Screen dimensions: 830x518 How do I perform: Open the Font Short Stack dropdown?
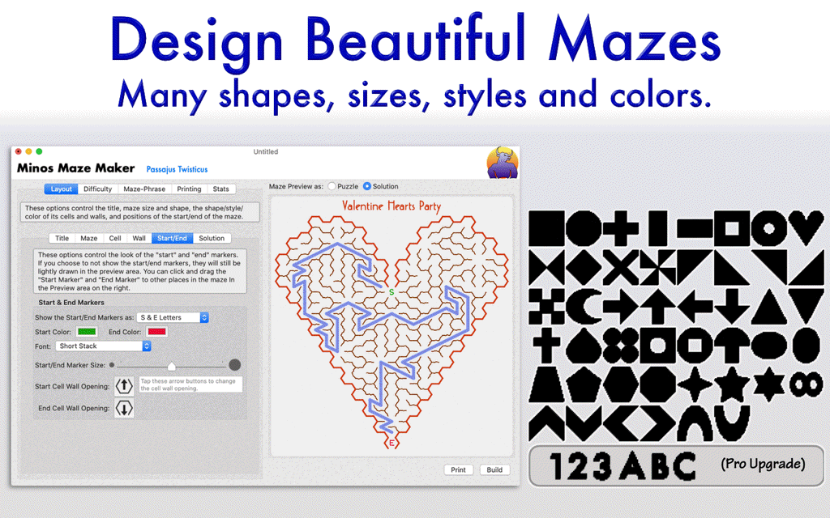104,346
